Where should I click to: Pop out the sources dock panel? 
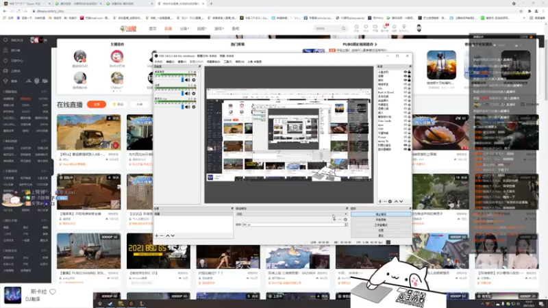tap(410, 66)
